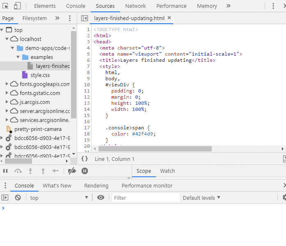Screen dimensions: 286x246
Task: Open the Elements panel tab
Action: 45,6
